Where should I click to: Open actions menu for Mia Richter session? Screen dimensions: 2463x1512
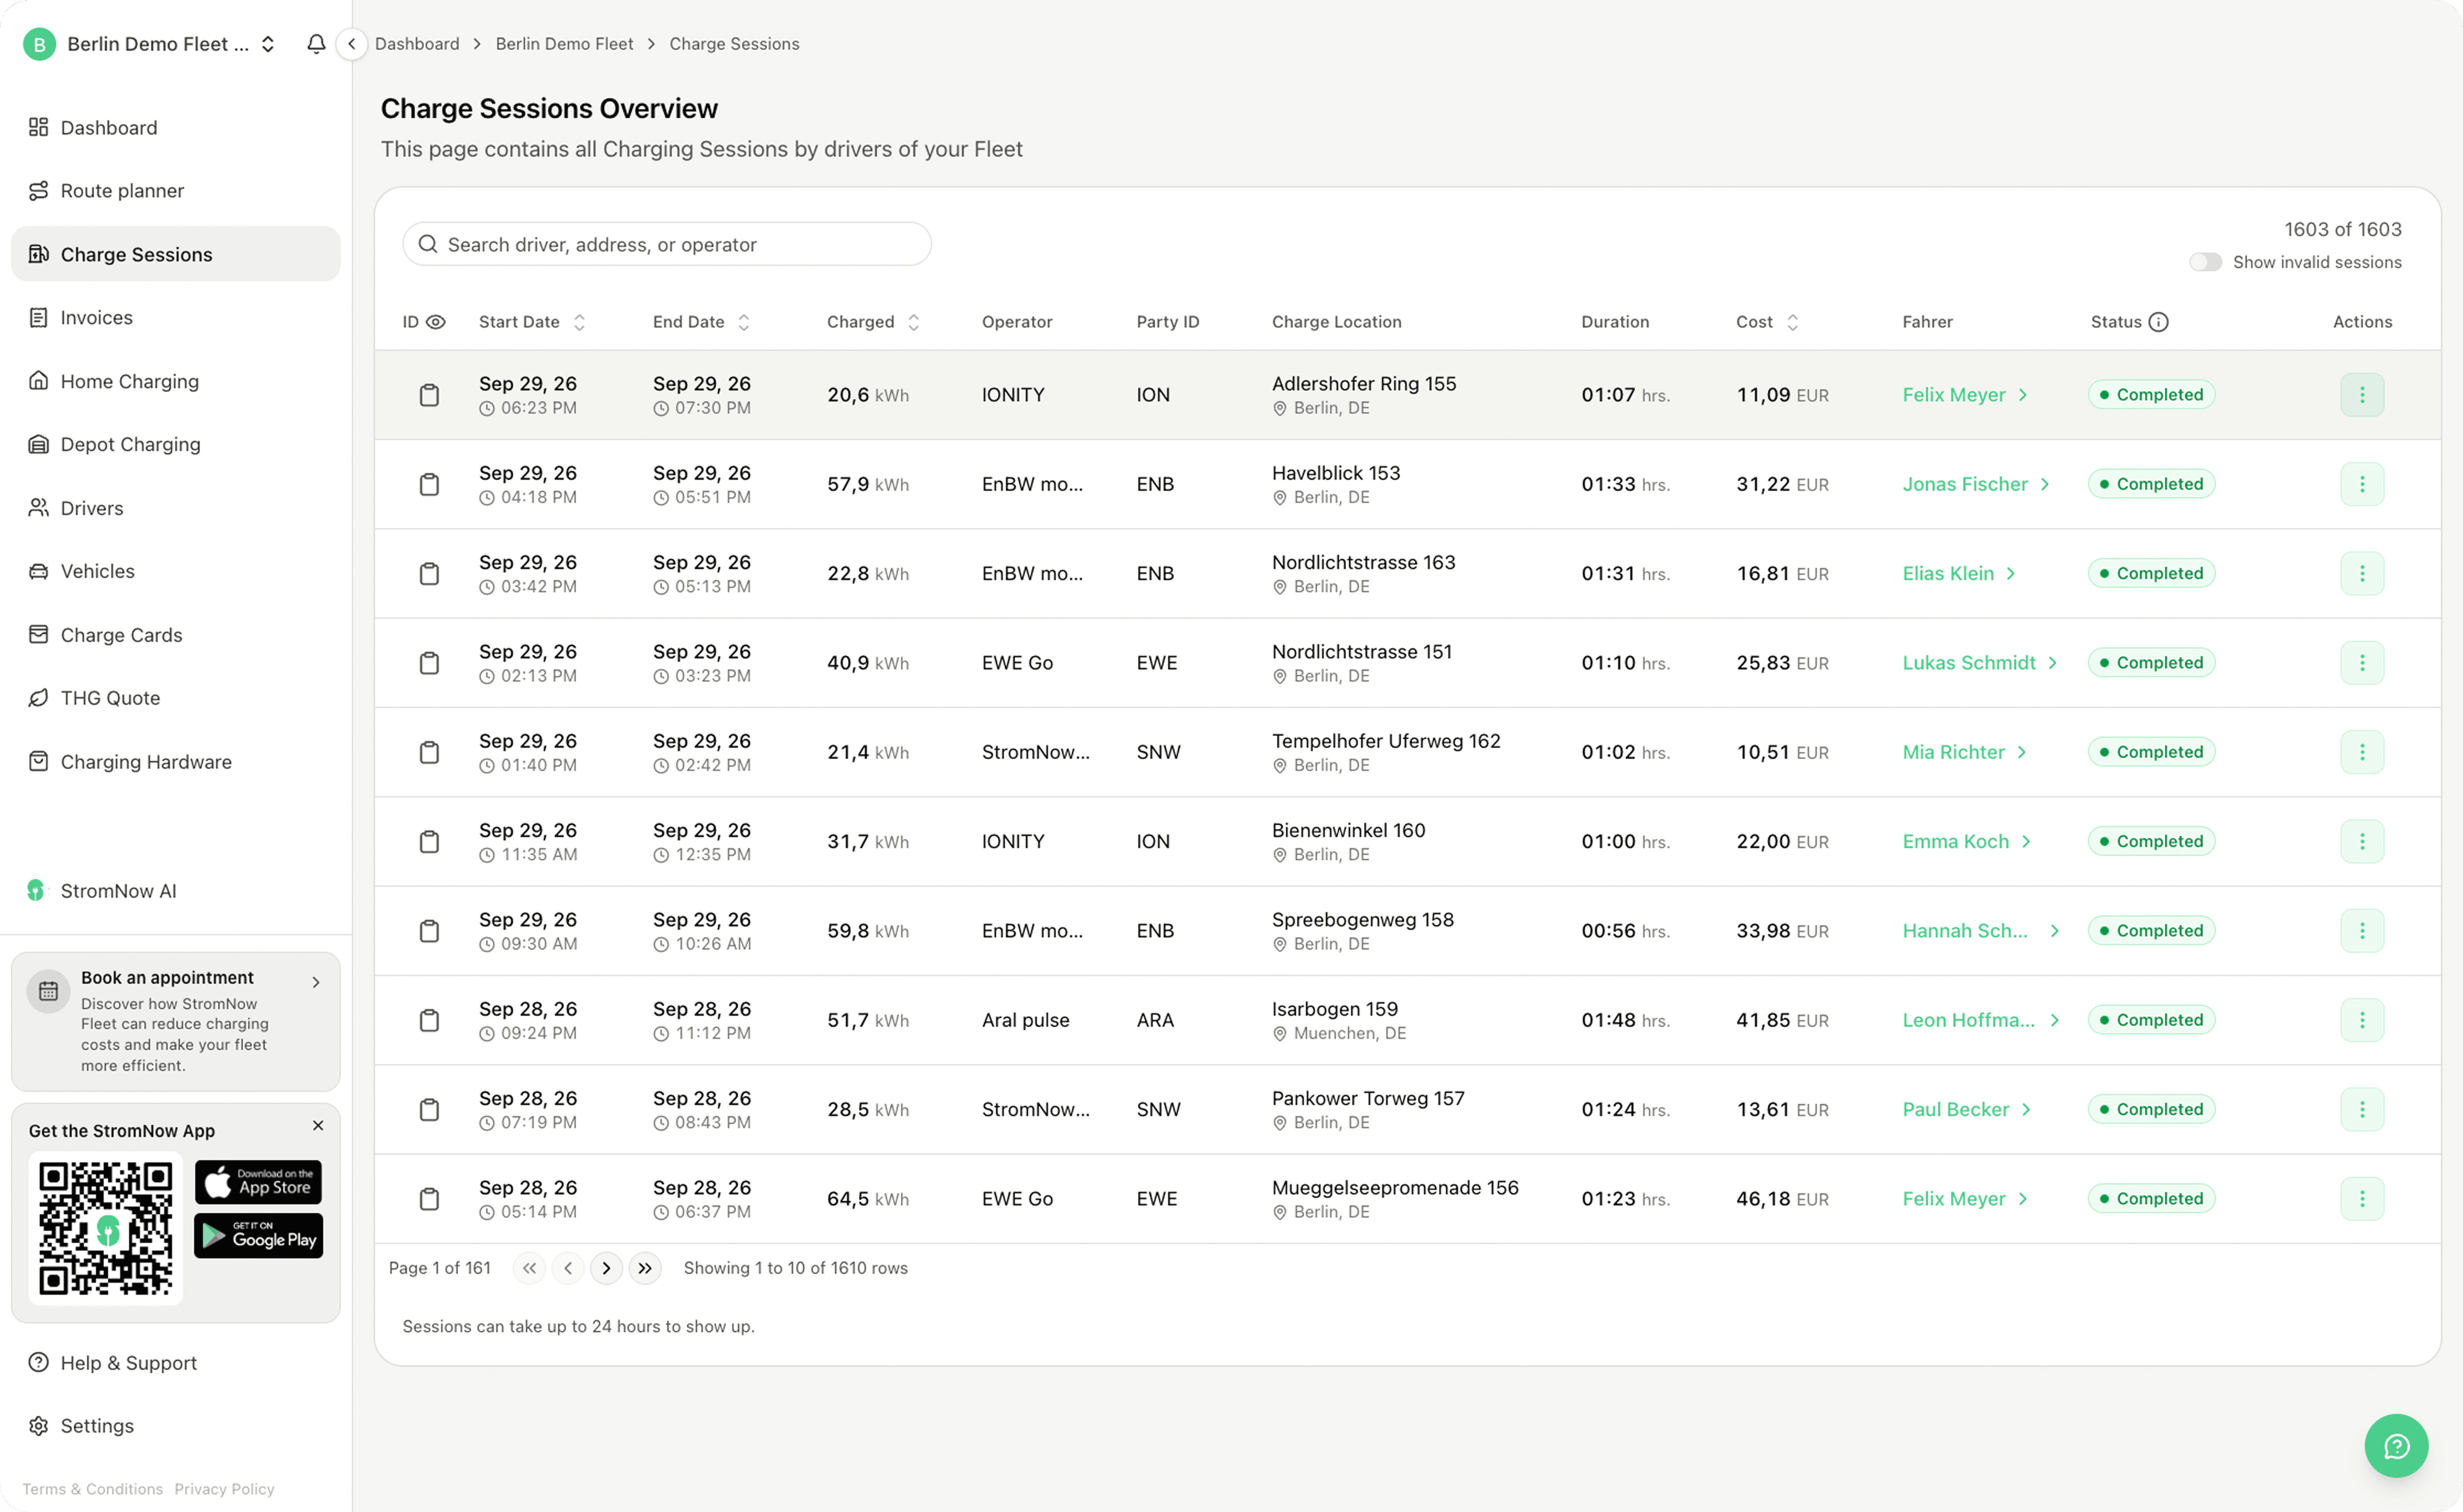(x=2361, y=752)
